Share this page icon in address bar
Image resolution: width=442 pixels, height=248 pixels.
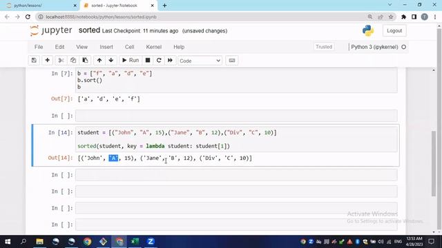coord(381,17)
